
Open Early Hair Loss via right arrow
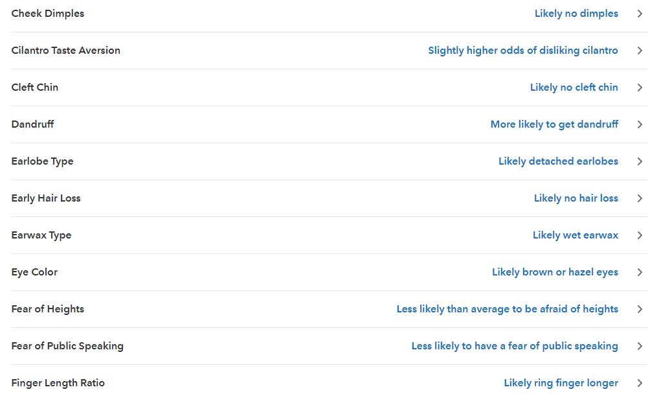pyautogui.click(x=639, y=198)
